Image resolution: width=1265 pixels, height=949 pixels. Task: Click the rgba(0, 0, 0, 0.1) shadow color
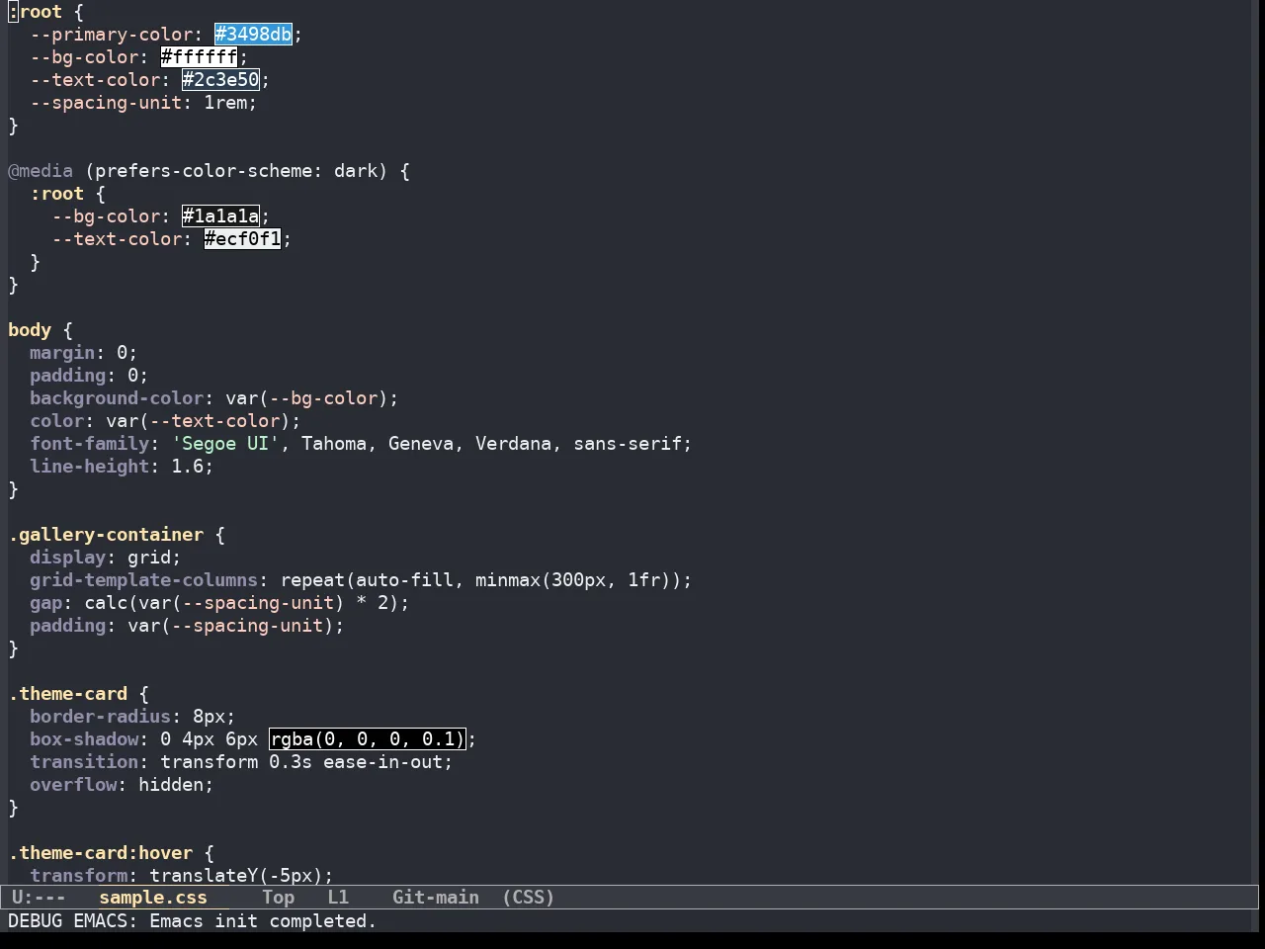point(367,739)
